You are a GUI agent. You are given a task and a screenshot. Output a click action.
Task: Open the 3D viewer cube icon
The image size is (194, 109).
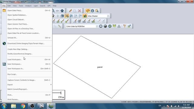[x=62, y=16]
